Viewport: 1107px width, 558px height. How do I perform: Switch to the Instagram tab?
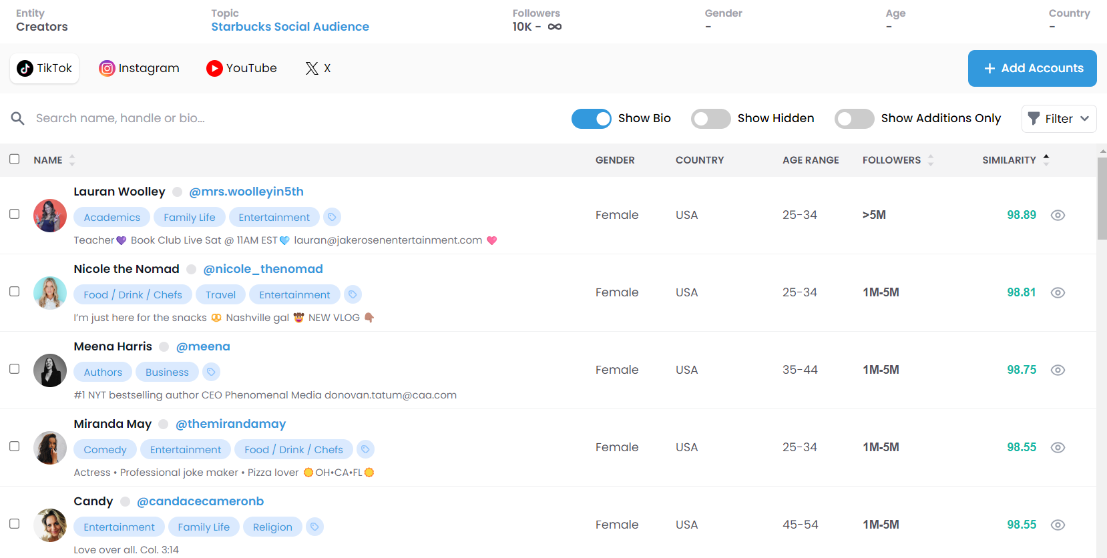coord(139,68)
